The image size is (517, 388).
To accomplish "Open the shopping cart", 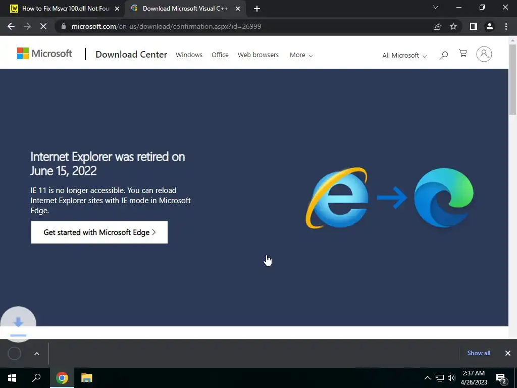I will coord(463,54).
